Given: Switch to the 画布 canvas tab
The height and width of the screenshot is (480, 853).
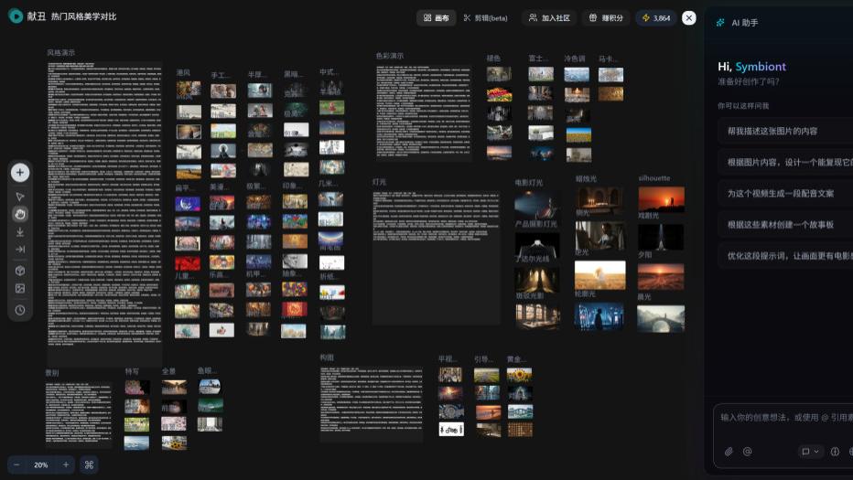Looking at the screenshot, I should click(x=437, y=18).
